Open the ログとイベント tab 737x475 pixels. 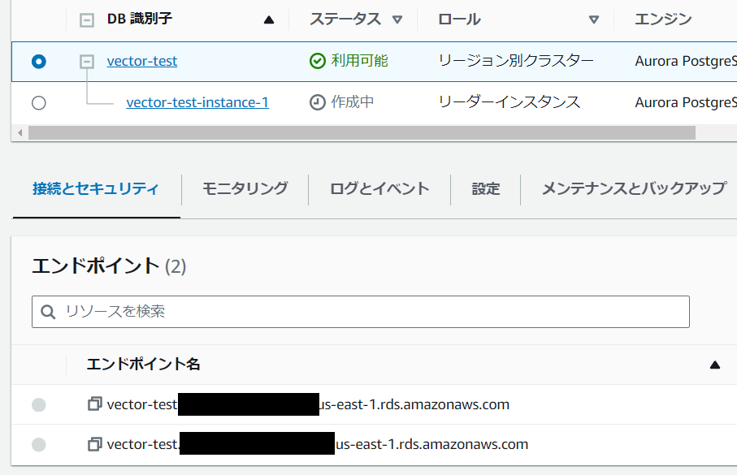379,188
